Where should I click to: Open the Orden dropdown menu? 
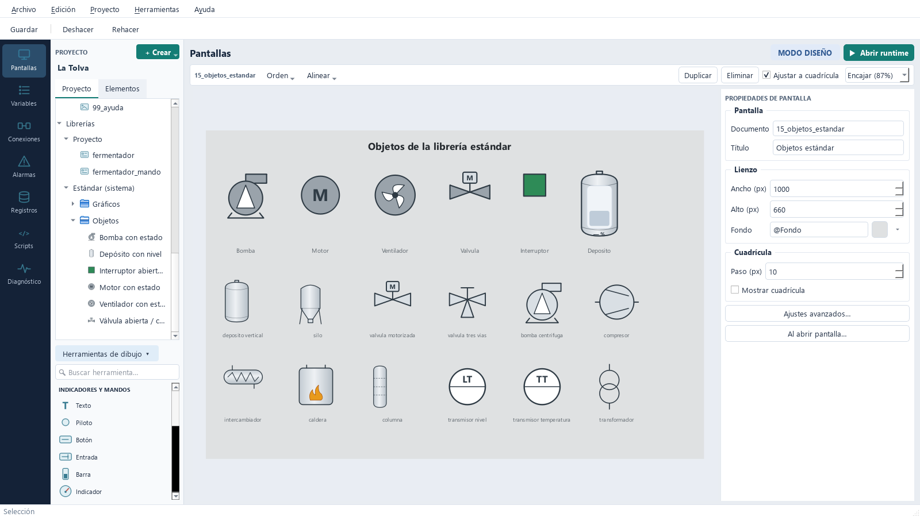tap(280, 76)
